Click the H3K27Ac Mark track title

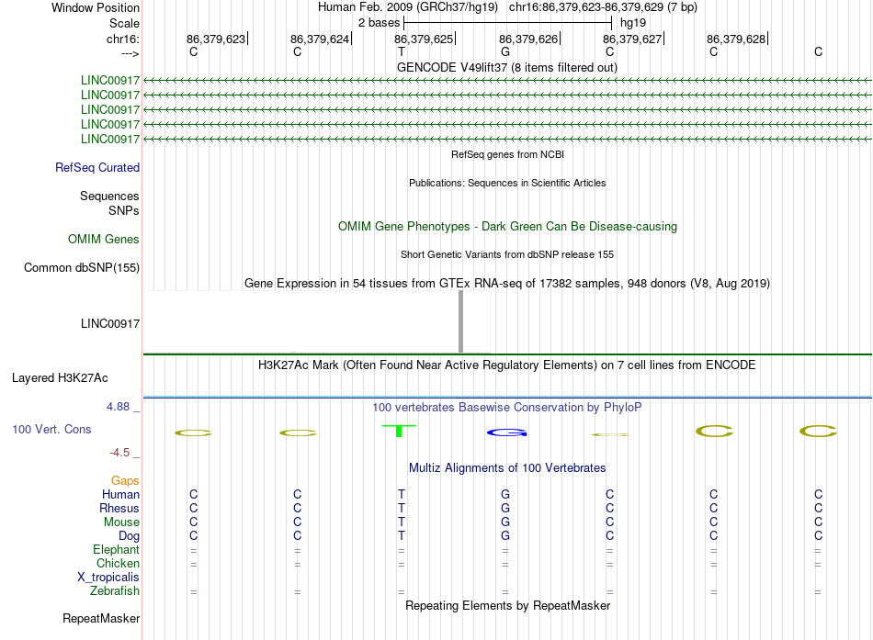tap(507, 365)
